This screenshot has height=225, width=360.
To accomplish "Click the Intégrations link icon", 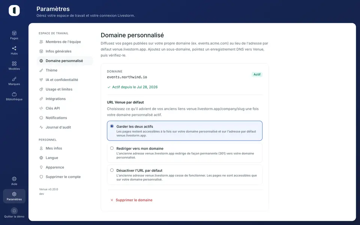I will tap(41, 99).
